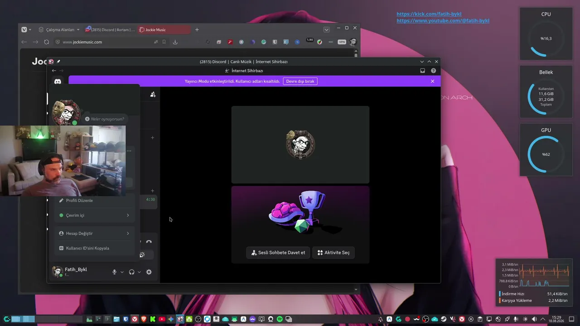This screenshot has width=580, height=326.
Task: Click the profile avatar in Vivaldi toolbar
Action: click(x=353, y=42)
